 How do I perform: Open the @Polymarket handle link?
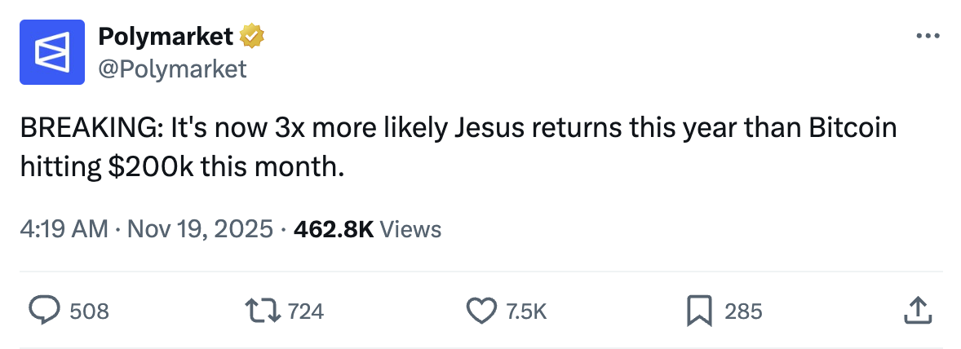(x=171, y=69)
